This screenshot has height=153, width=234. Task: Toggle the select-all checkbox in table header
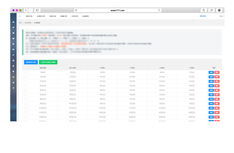tap(25, 68)
